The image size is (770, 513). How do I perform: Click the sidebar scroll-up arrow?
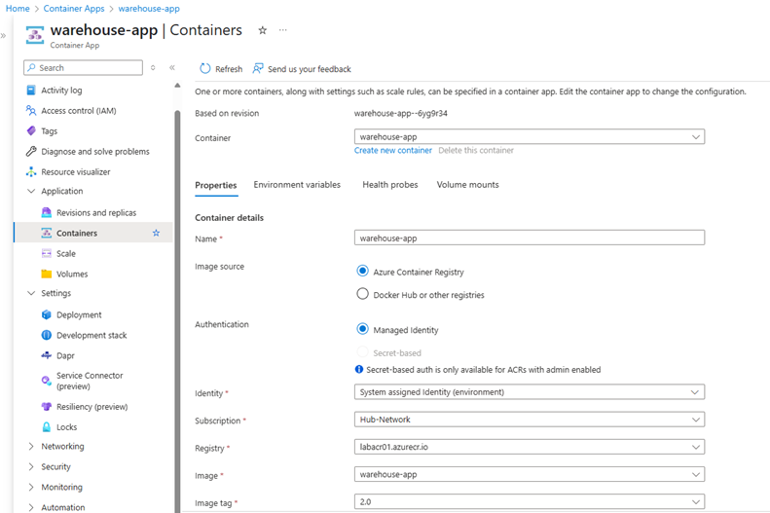tap(177, 86)
